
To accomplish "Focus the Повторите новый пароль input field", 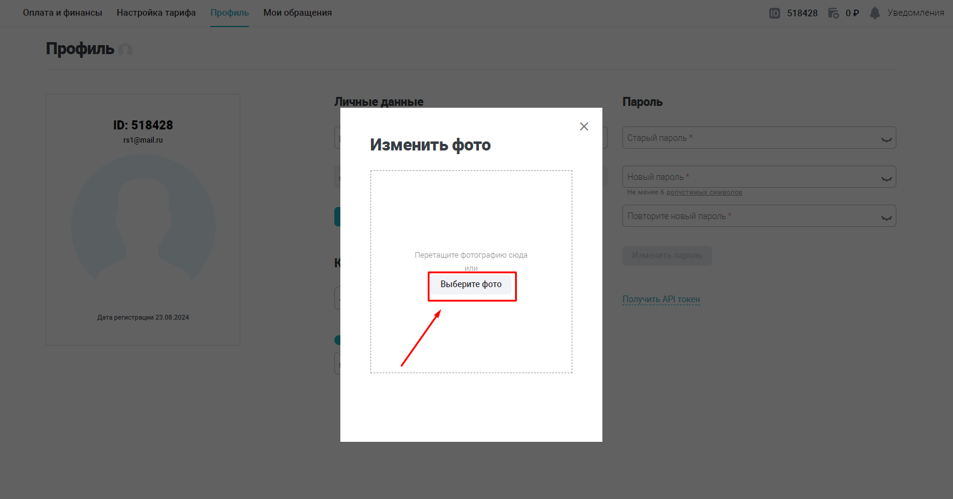I will point(759,216).
